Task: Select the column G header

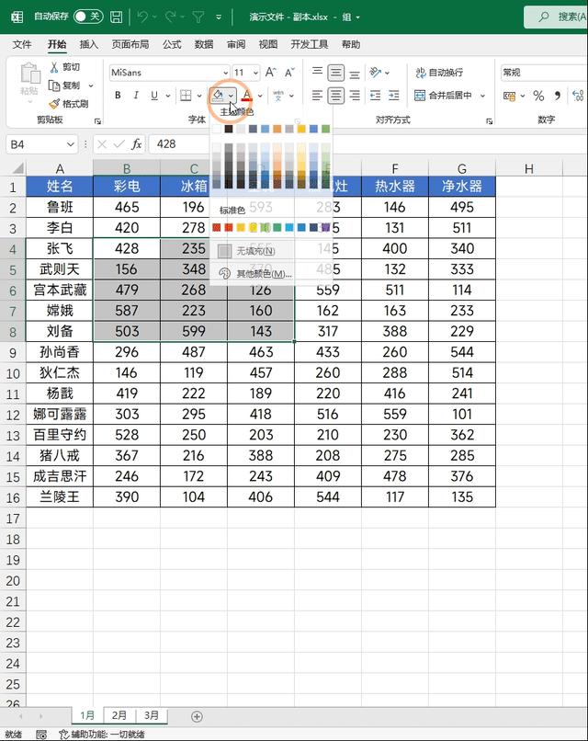Action: pyautogui.click(x=462, y=169)
